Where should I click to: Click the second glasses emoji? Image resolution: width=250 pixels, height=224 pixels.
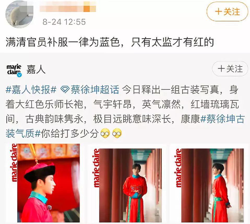[x=117, y=133]
